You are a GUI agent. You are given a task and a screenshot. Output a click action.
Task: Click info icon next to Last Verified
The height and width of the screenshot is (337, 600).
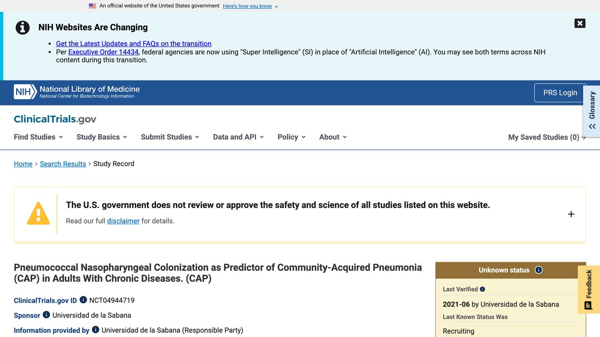pyautogui.click(x=482, y=289)
